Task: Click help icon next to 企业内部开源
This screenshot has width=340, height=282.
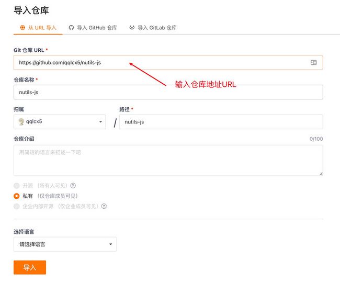Action: [104, 206]
